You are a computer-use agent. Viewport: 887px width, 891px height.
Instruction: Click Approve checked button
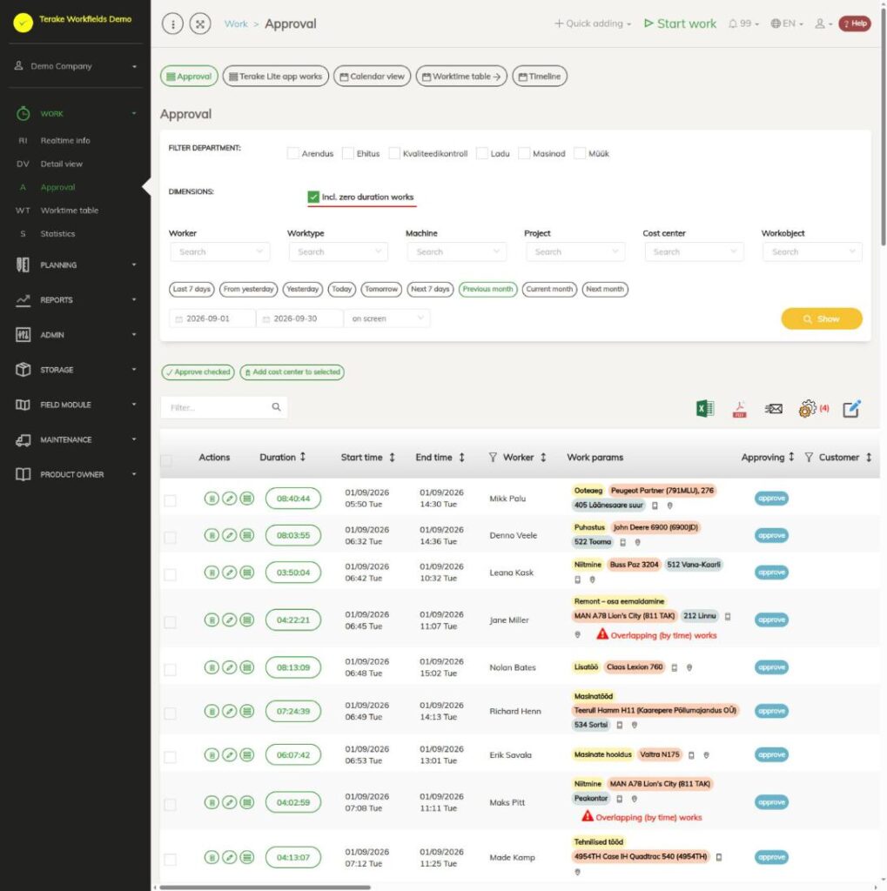coord(198,372)
